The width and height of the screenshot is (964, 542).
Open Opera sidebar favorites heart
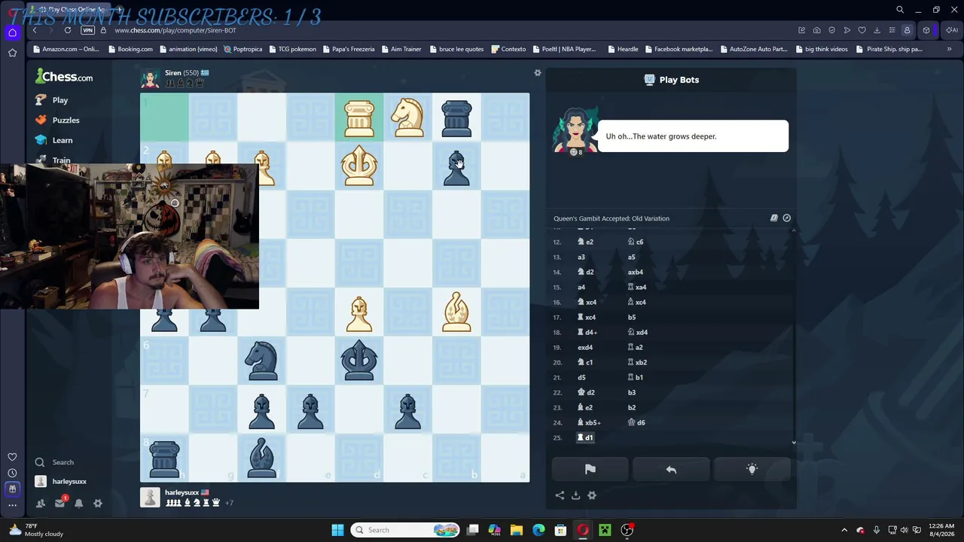coord(13,457)
